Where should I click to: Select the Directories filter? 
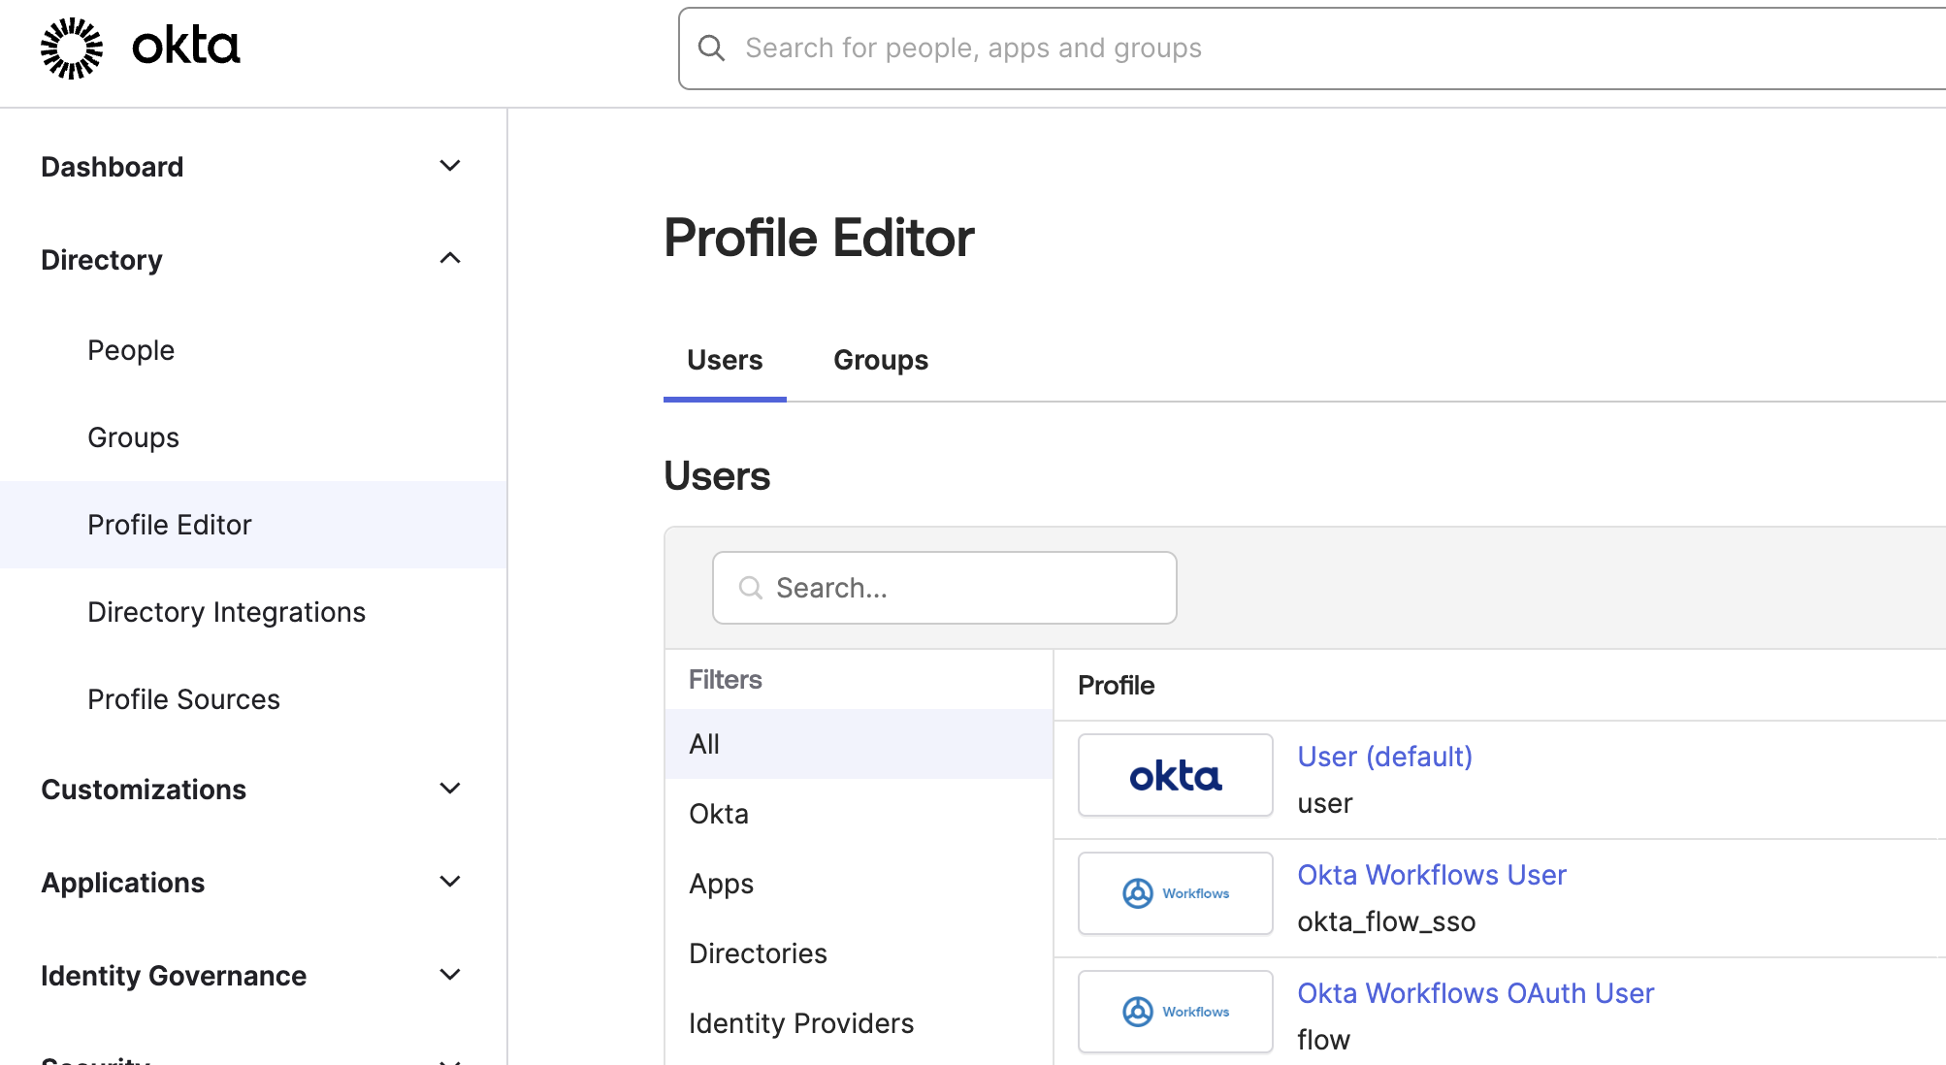click(859, 953)
